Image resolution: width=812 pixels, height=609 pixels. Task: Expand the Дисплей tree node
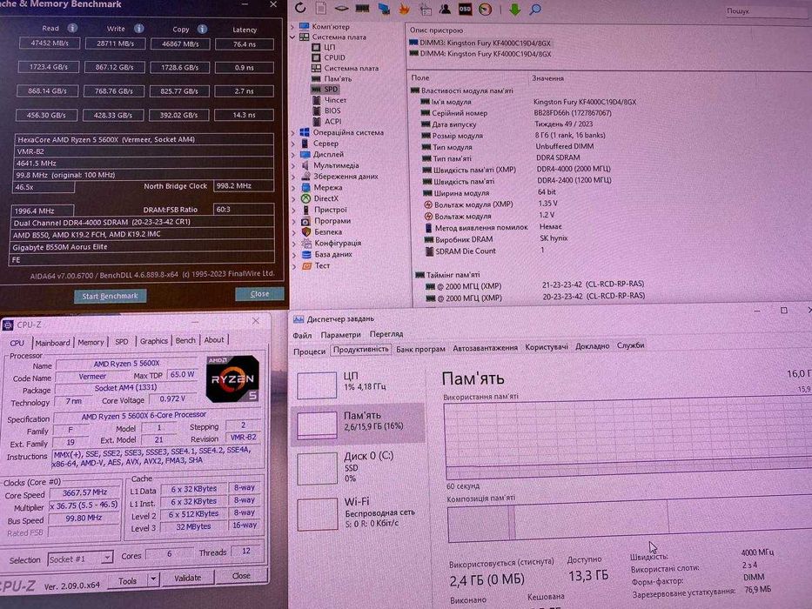tap(293, 154)
